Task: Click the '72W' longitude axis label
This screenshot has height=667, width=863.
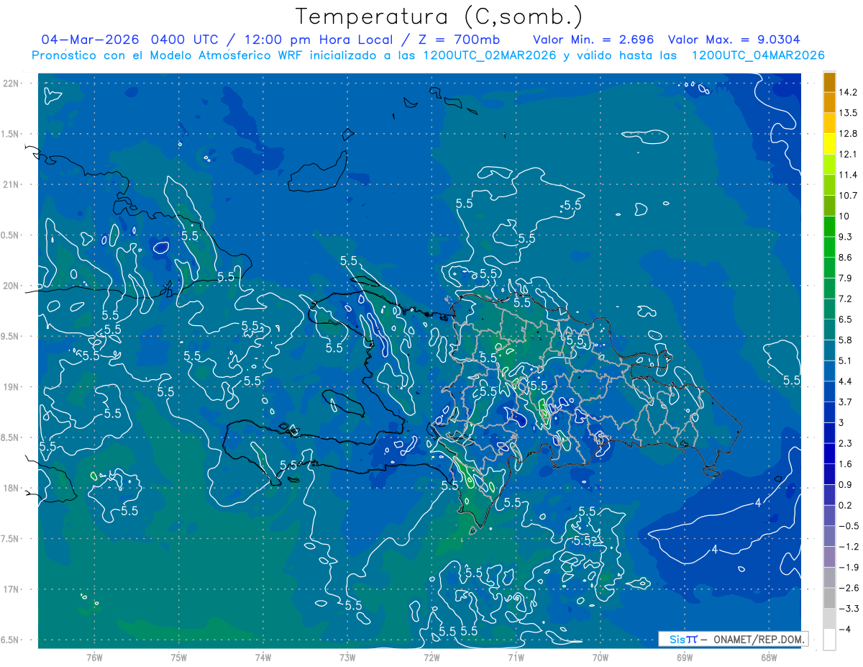Action: point(431,658)
